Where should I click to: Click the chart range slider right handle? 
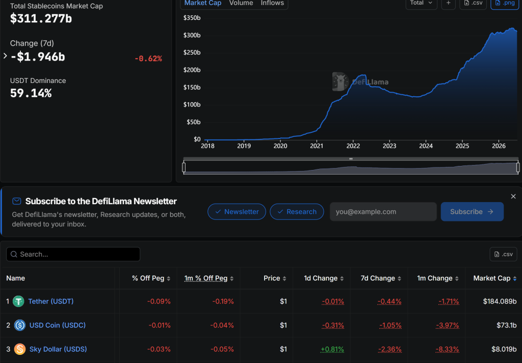click(518, 167)
